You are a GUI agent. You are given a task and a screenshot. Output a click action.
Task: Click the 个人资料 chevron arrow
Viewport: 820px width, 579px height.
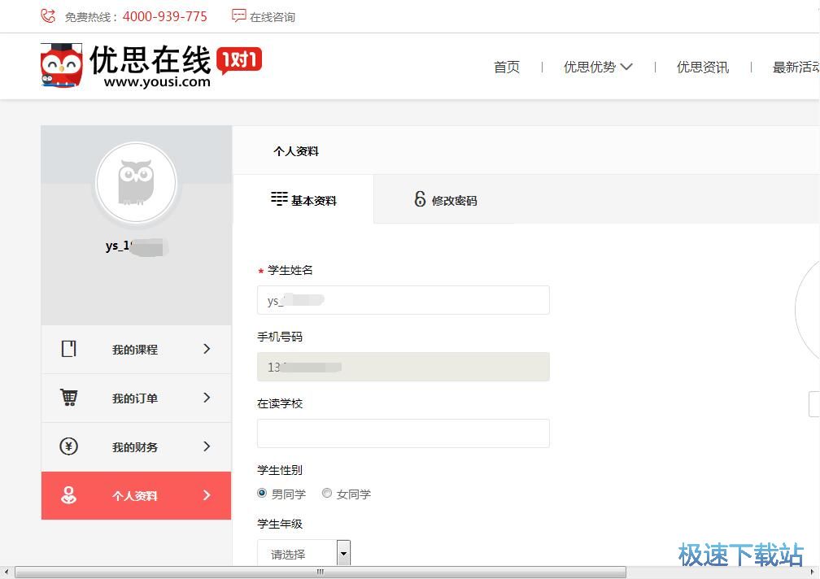207,495
